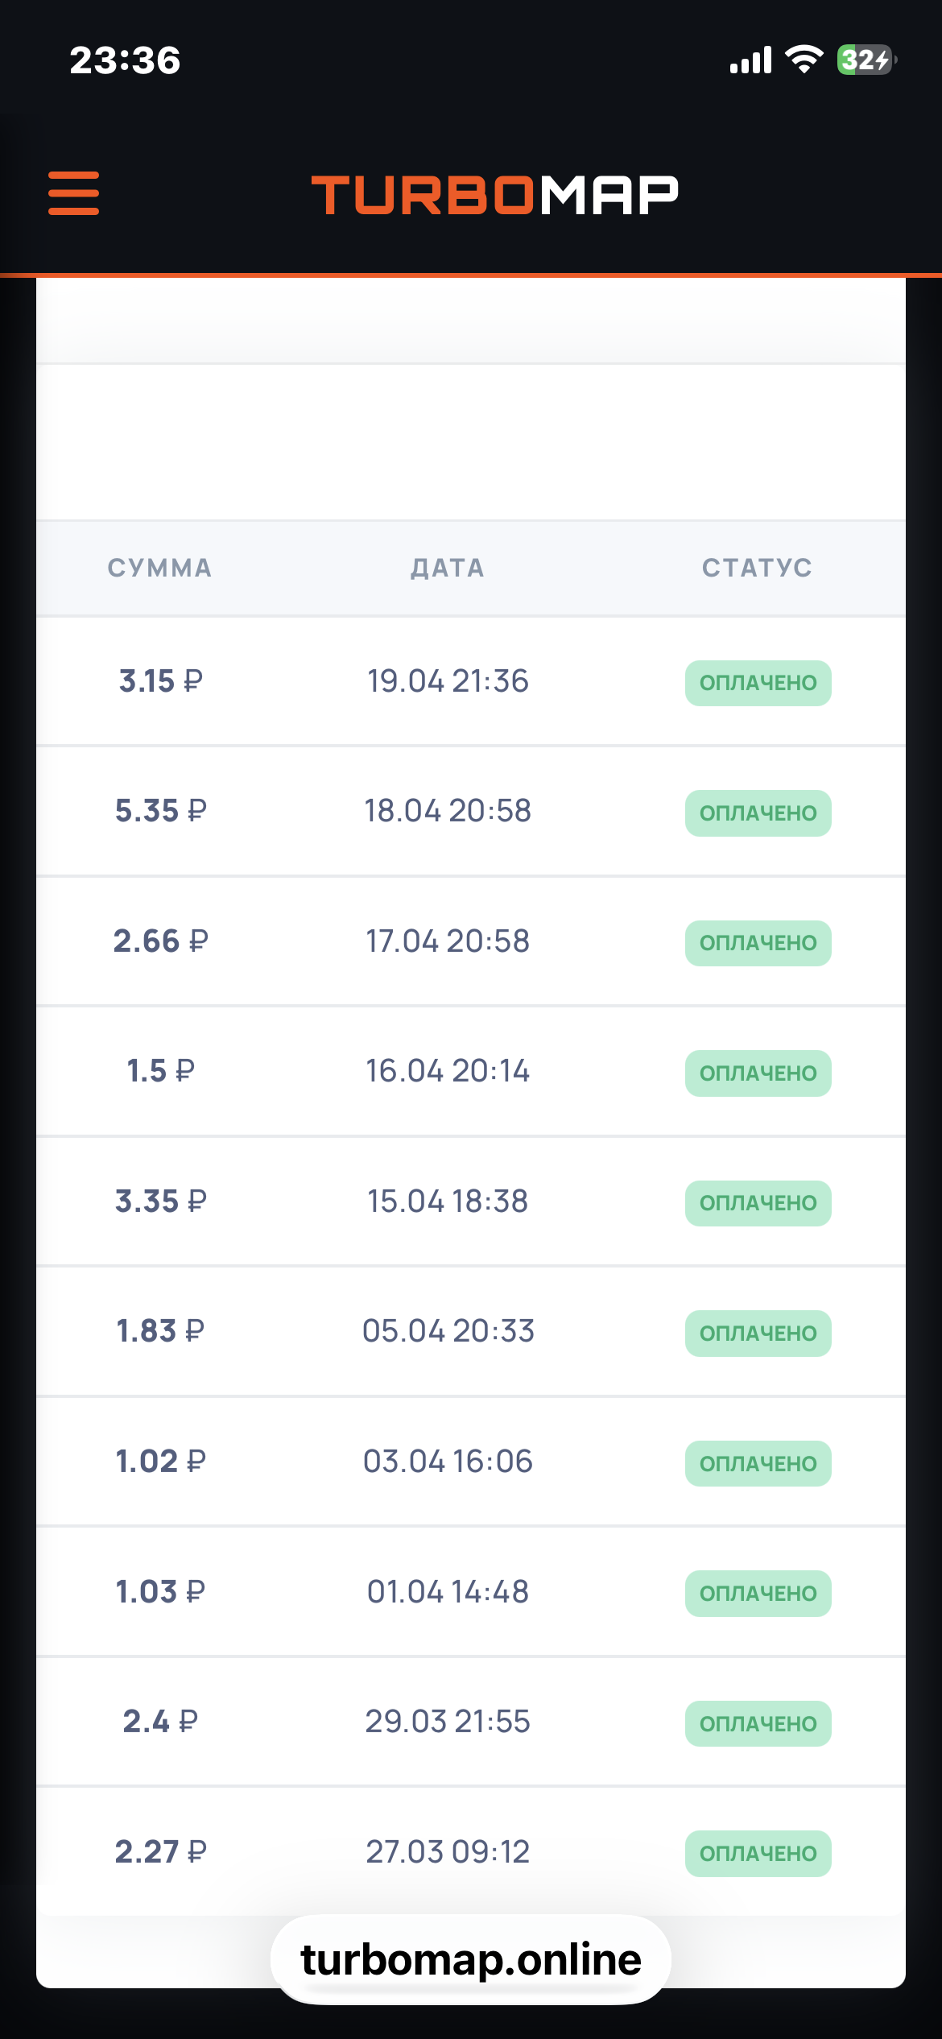This screenshot has height=2039, width=942.
Task: Open the orange hamburger menu
Action: click(73, 193)
